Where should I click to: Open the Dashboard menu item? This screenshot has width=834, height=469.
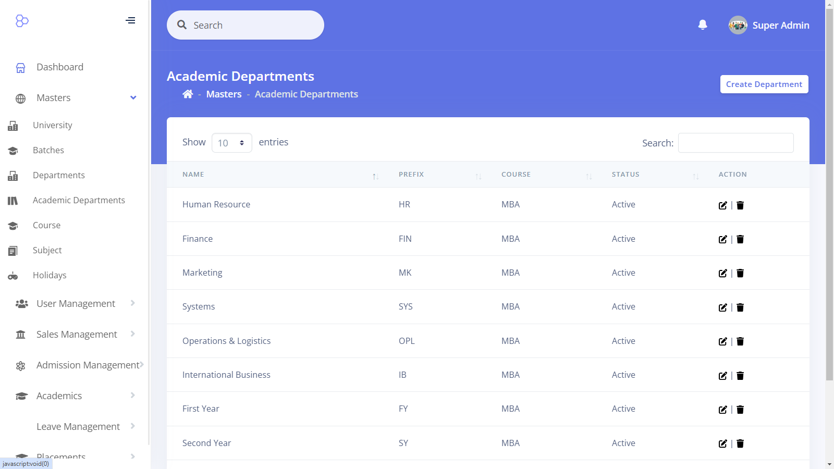point(59,67)
